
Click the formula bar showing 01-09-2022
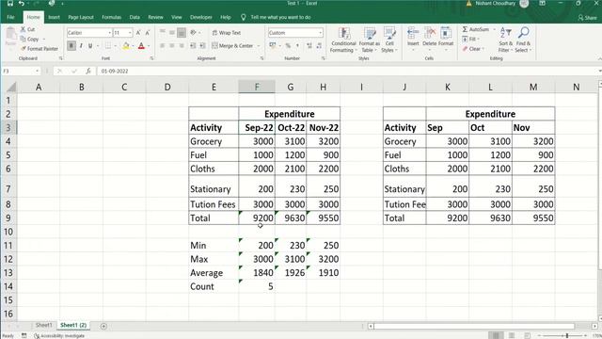(347, 72)
